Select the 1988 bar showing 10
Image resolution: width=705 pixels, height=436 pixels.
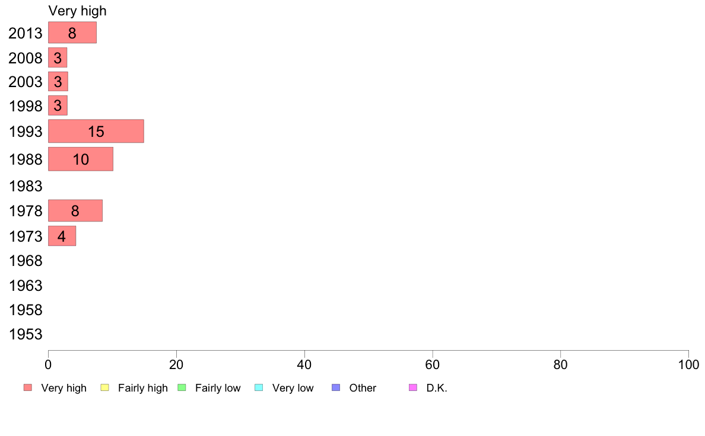[81, 159]
